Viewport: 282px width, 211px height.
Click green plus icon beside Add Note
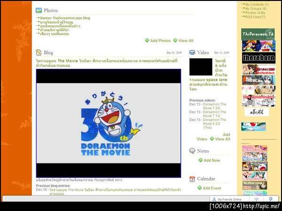(x=201, y=160)
